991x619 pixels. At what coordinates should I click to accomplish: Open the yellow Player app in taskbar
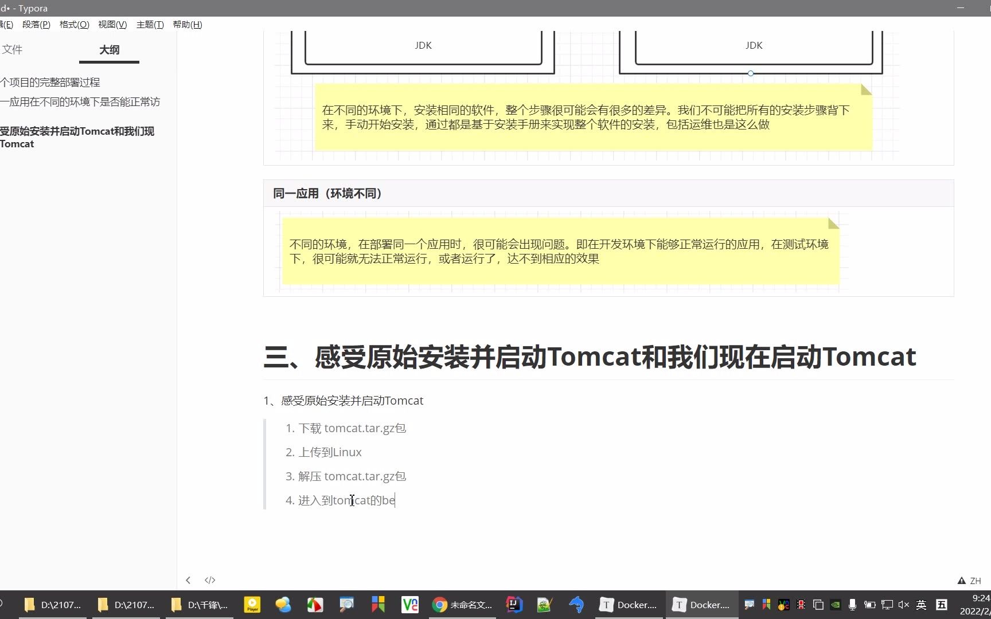[252, 605]
